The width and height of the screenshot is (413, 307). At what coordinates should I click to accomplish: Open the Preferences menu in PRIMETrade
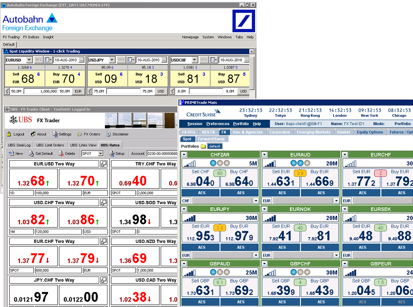[218, 124]
